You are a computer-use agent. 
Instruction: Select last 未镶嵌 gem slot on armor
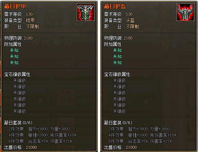click(x=20, y=111)
